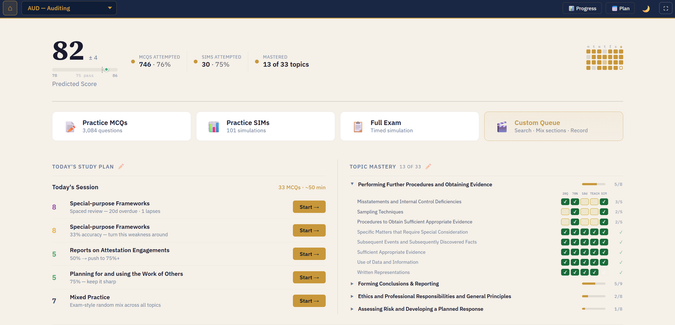Edit Topic Mastery with pencil icon
The width and height of the screenshot is (675, 325).
(x=428, y=166)
